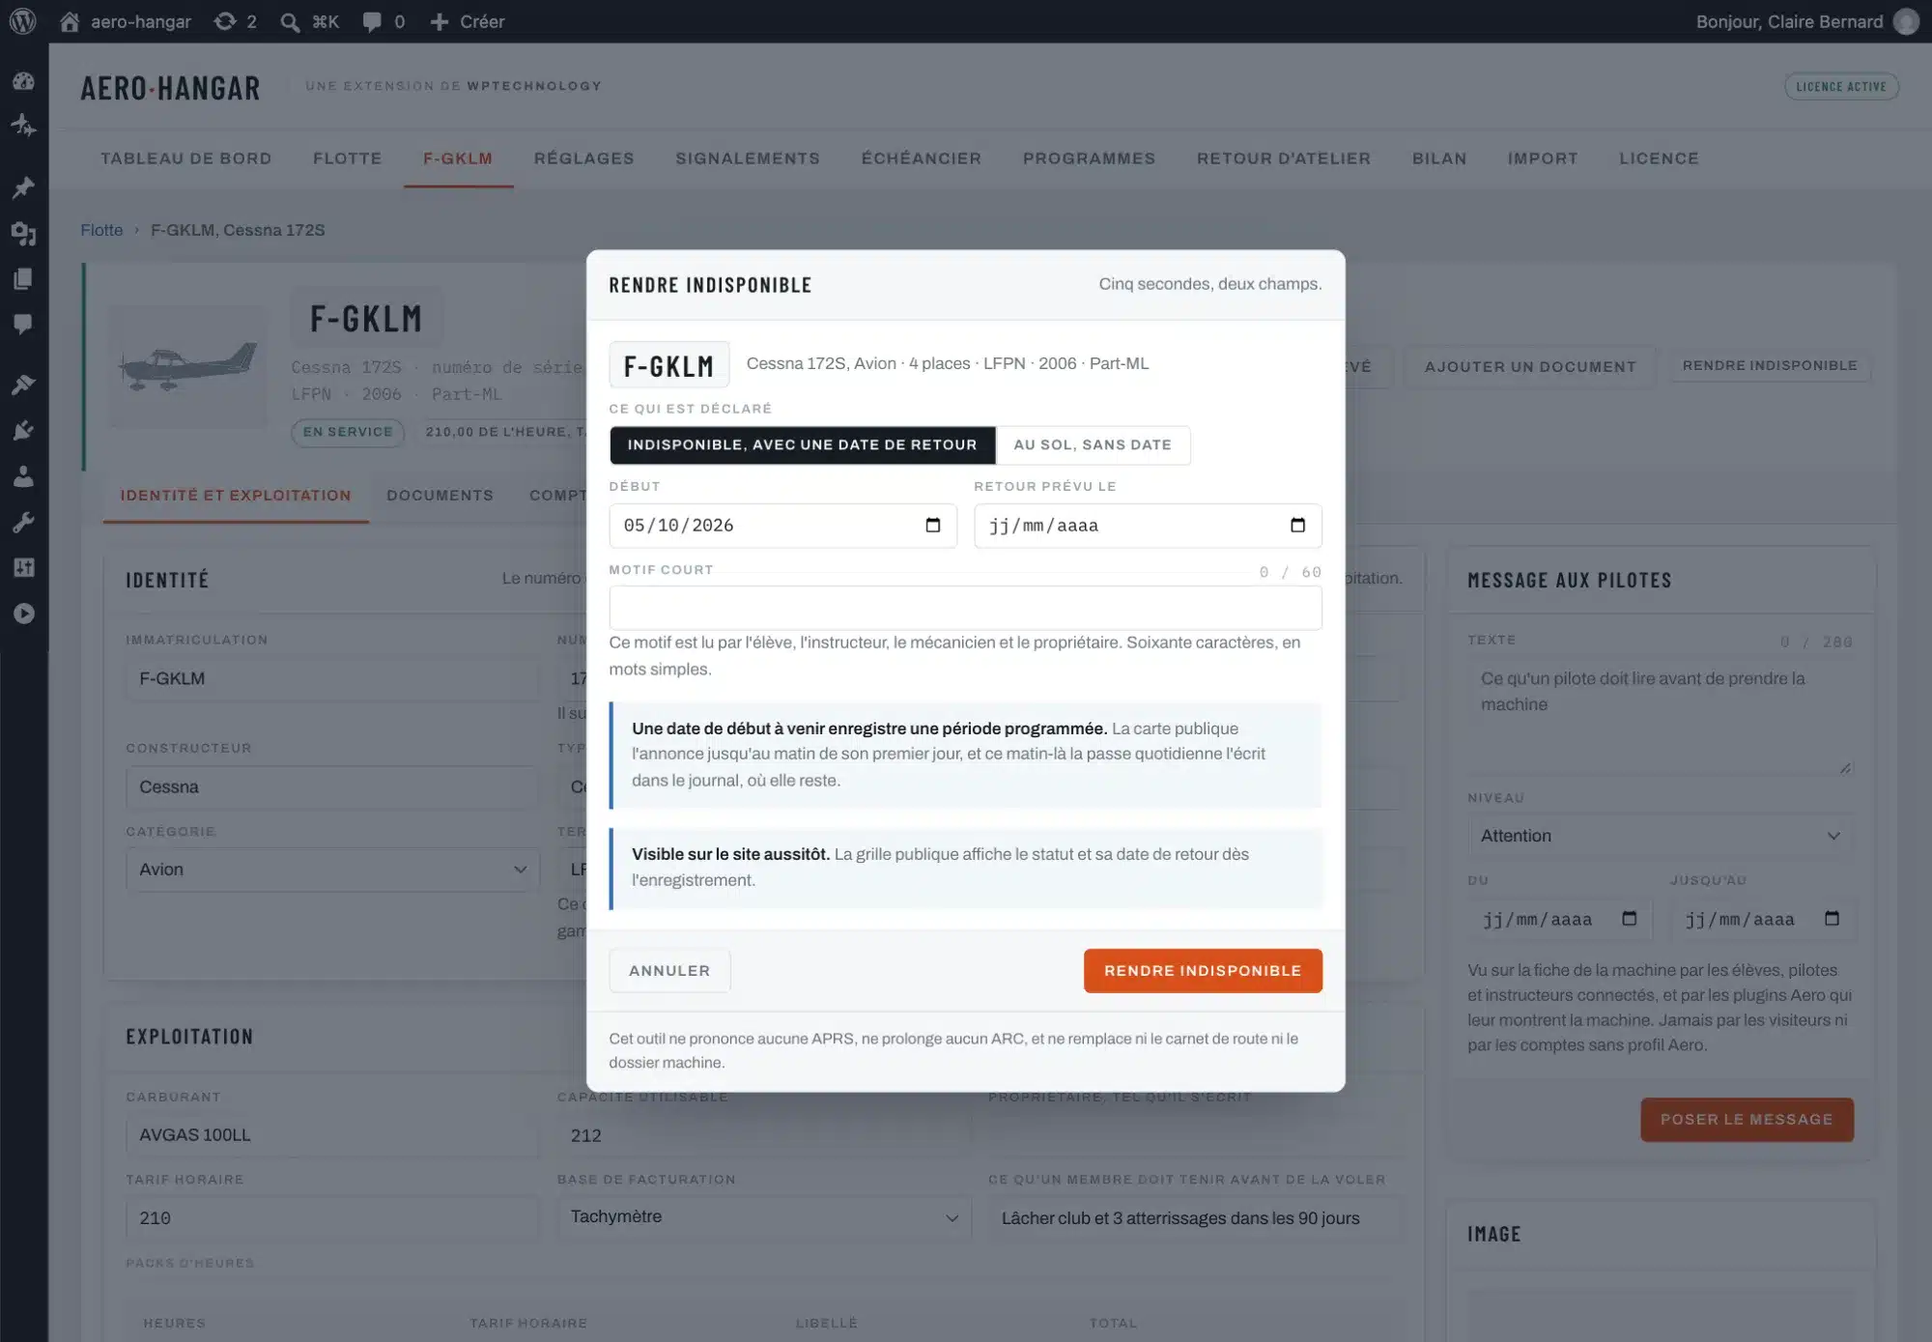The height and width of the screenshot is (1342, 1932).
Task: Open the aero-hangar site home icon
Action: coord(70,21)
